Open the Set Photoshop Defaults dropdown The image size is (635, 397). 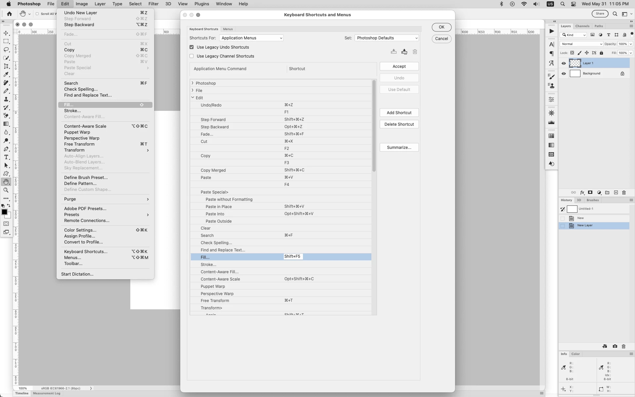point(386,38)
